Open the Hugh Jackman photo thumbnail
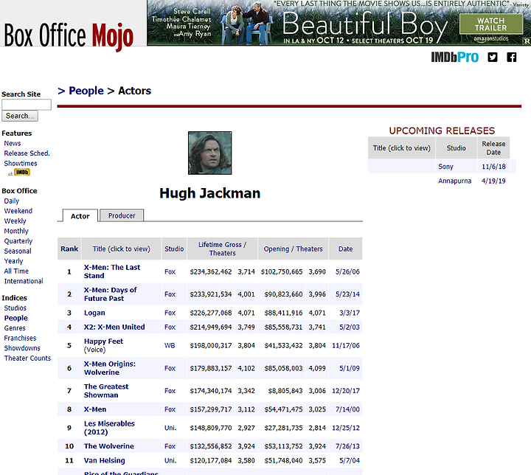The image size is (531, 475). [x=210, y=153]
